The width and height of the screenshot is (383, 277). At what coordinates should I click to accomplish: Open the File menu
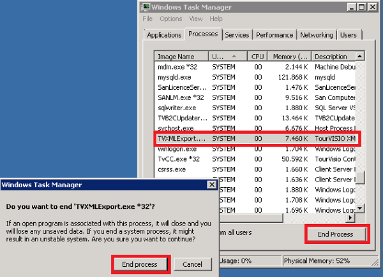tap(147, 19)
